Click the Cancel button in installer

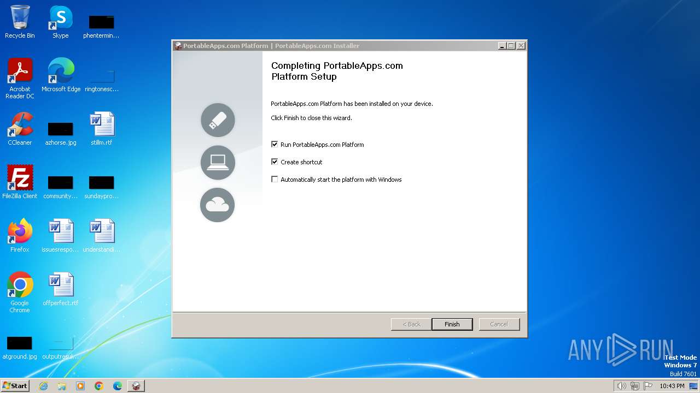(499, 324)
